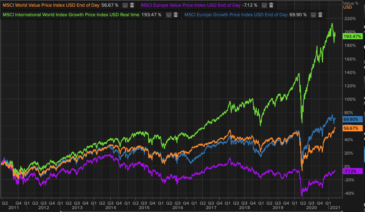Click the orange 56.67% value tag

353,128
